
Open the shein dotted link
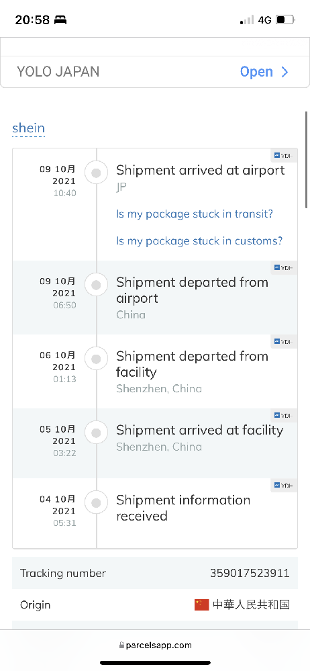click(29, 128)
